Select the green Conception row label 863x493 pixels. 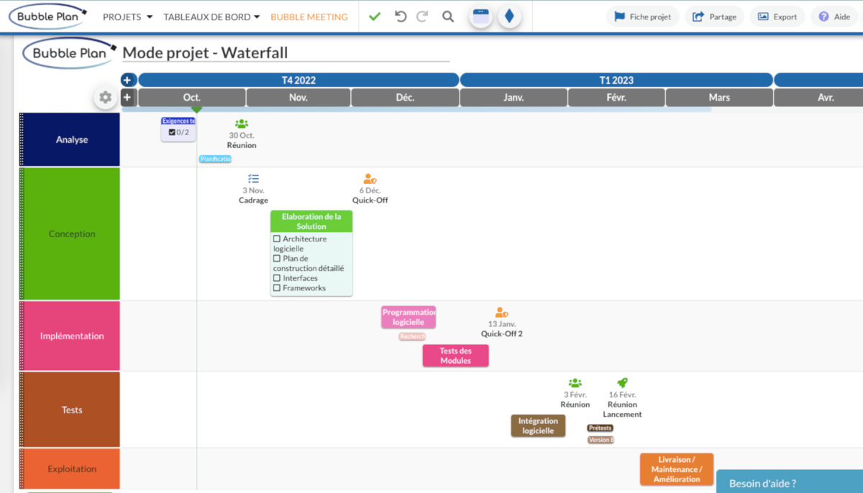[72, 234]
